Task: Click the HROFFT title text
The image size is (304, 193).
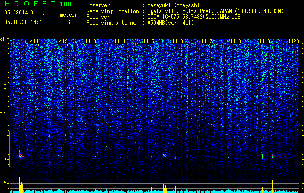Action: tap(30, 4)
